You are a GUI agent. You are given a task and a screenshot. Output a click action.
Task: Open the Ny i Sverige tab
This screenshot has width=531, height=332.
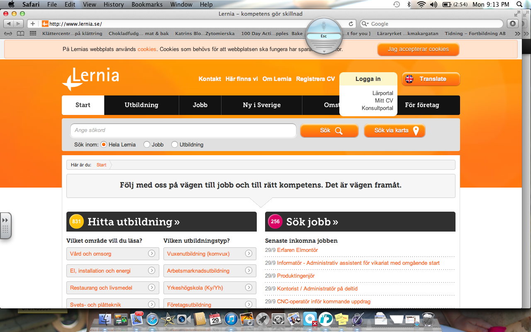coord(262,105)
